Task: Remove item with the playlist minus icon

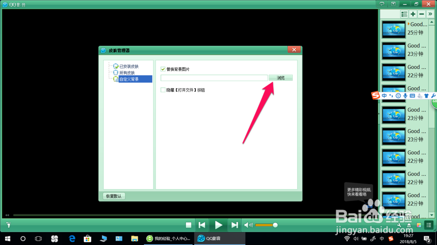Action: [x=422, y=14]
